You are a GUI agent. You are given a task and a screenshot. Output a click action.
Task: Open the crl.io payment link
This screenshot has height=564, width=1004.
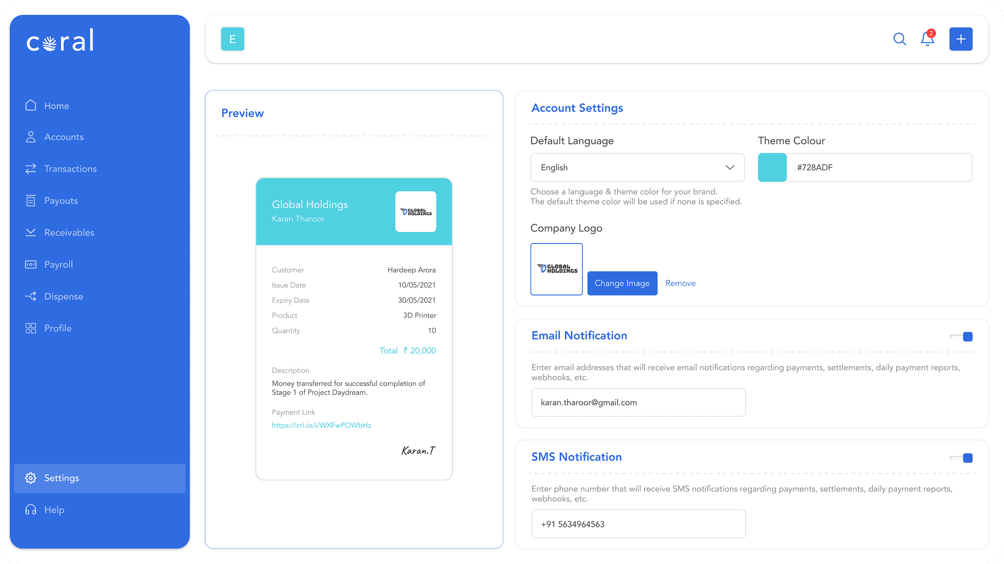321,425
